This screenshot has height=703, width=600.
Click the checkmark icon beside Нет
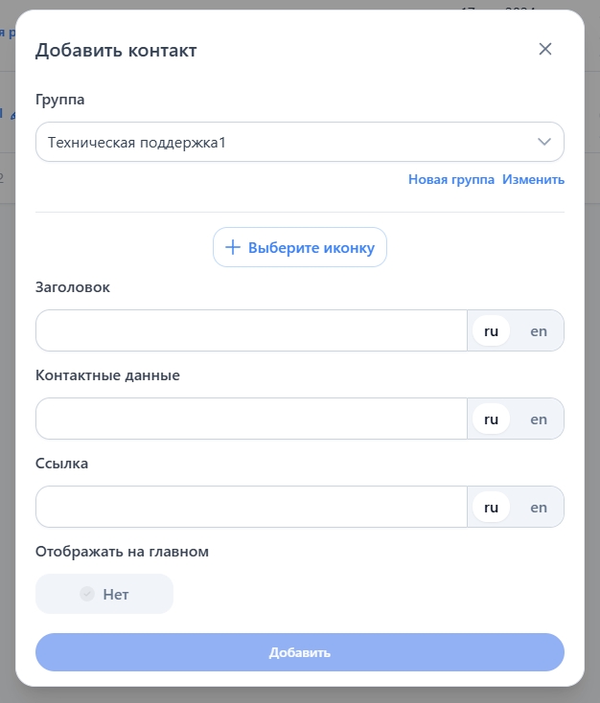tap(87, 594)
